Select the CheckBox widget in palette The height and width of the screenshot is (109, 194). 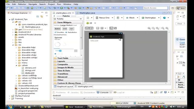click(x=59, y=32)
